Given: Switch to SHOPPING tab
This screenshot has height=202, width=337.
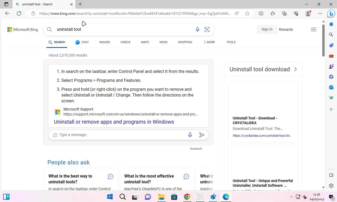Looking at the screenshot, I should 185,42.
